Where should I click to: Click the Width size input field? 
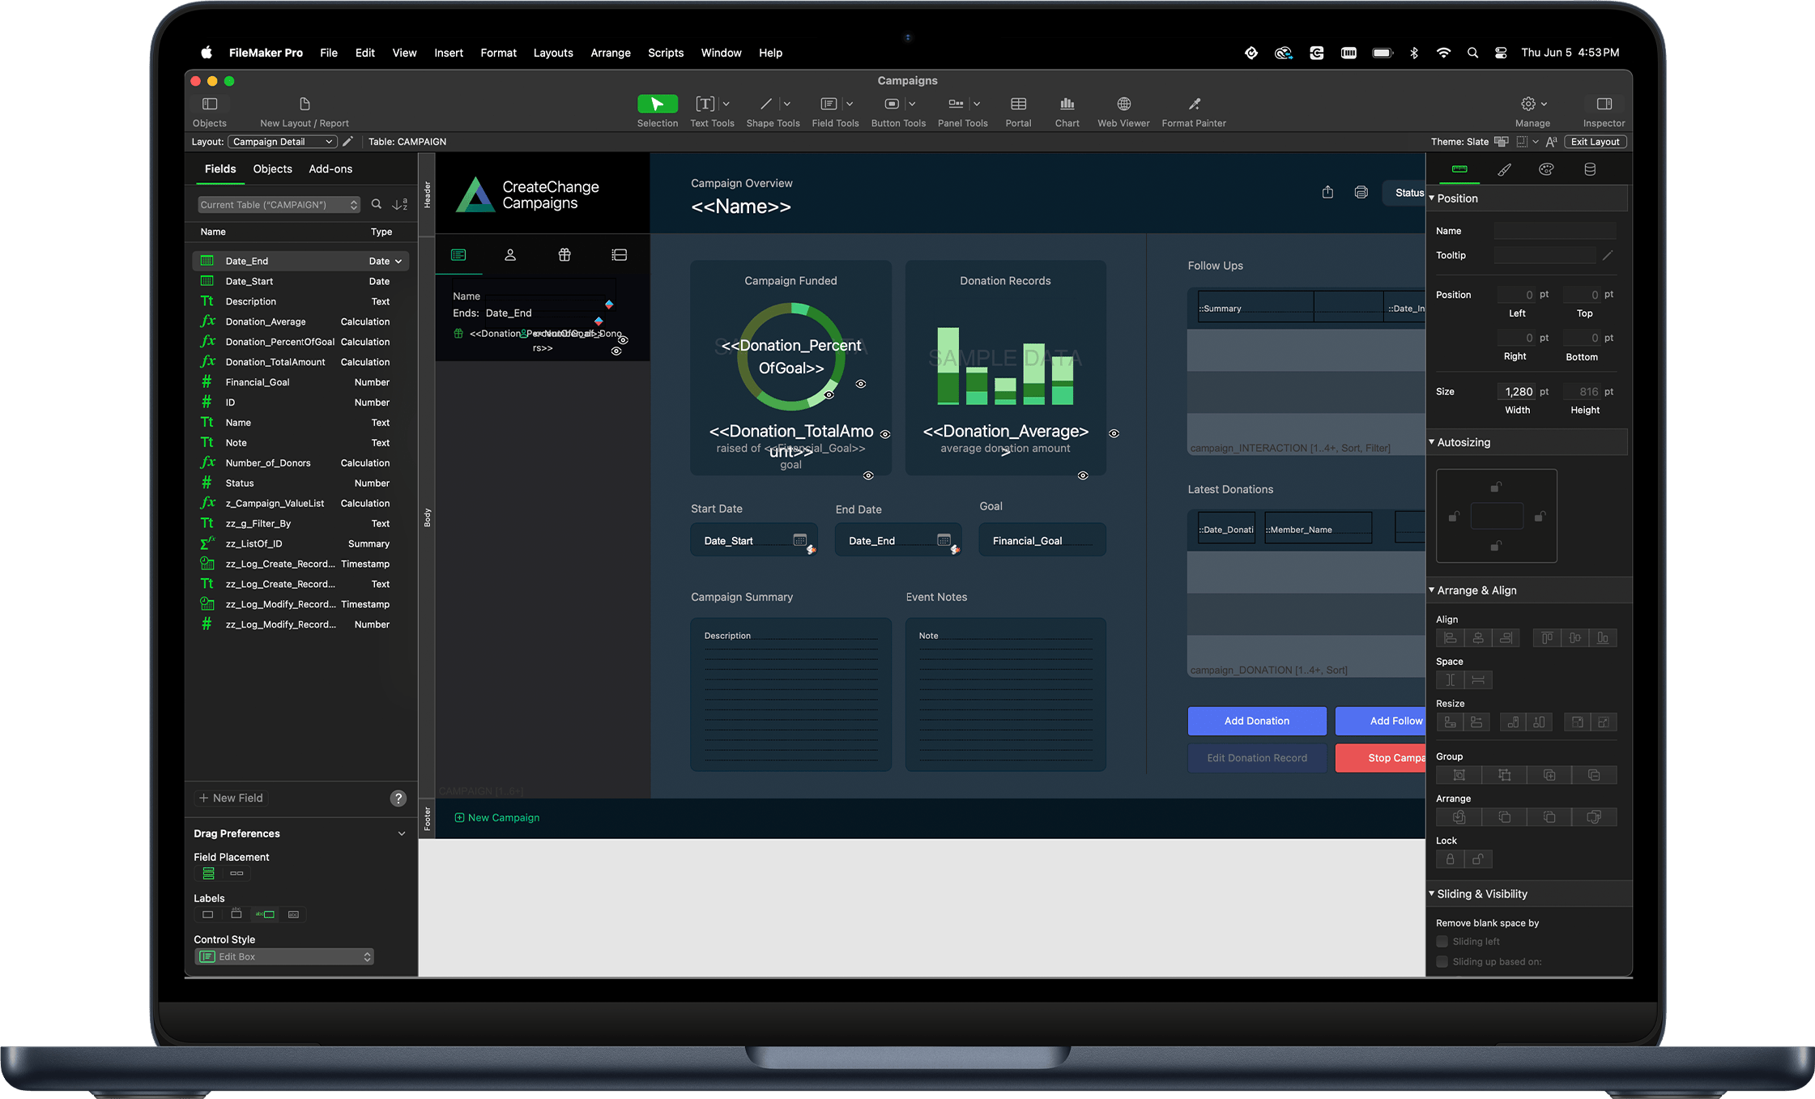pos(1517,392)
